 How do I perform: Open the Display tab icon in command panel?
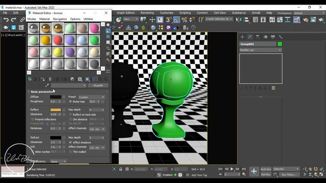(x=273, y=37)
